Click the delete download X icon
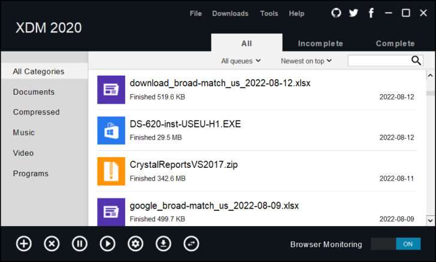 [x=52, y=244]
